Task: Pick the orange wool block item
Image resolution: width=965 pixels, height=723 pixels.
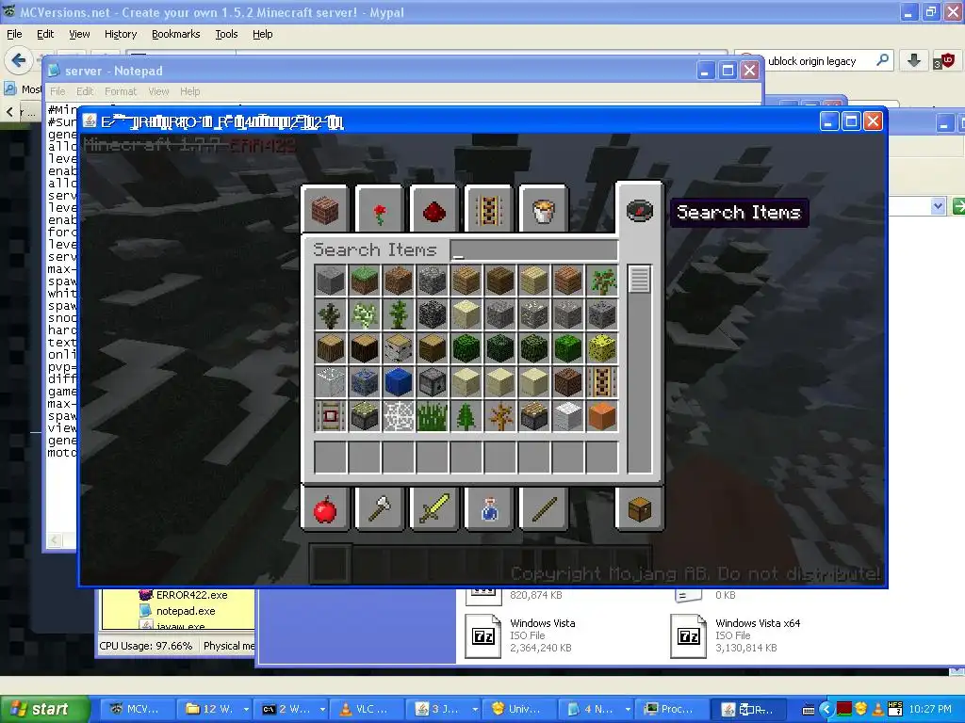Action: 602,416
